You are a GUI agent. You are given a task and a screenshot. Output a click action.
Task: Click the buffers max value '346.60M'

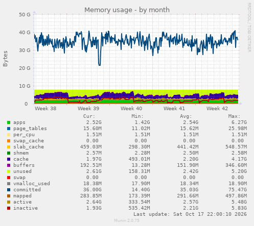coord(236,165)
